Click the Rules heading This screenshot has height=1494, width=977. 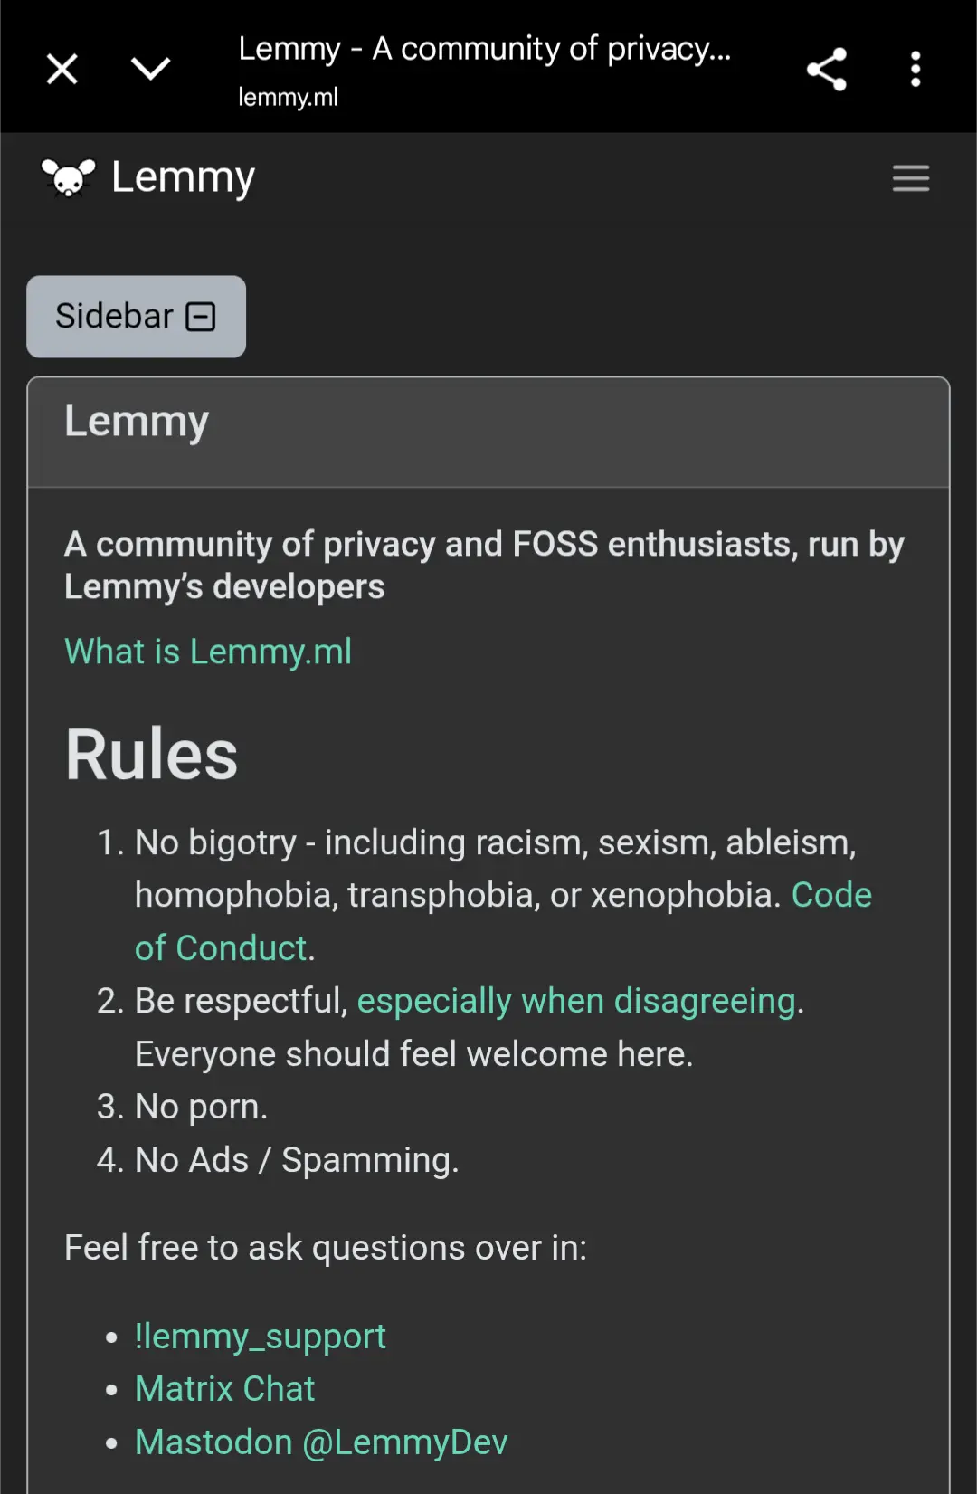[151, 755]
